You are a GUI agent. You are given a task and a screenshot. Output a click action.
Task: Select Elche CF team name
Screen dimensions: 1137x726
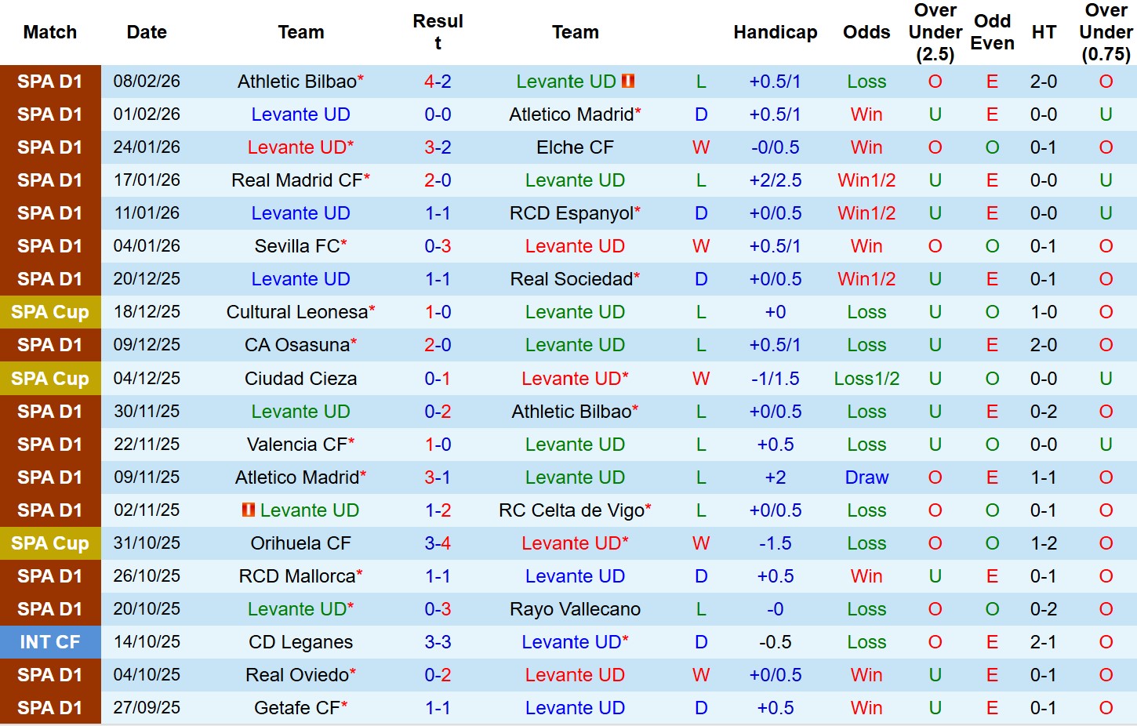[575, 147]
